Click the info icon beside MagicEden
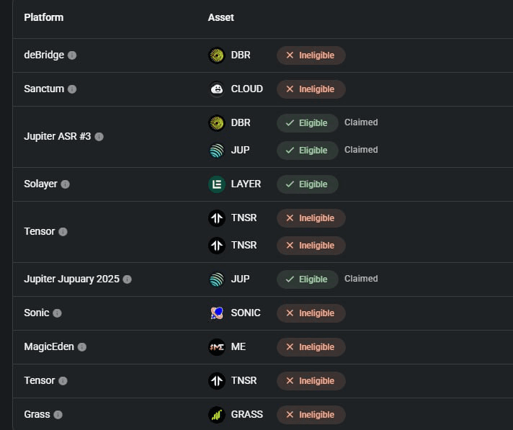Screen dimensions: 513x430 82,347
